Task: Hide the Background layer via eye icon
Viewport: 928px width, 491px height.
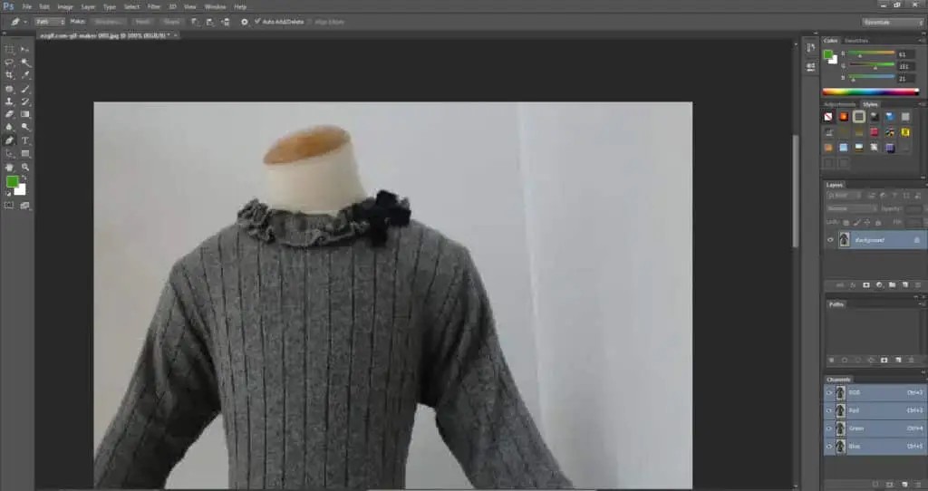Action: [830, 240]
